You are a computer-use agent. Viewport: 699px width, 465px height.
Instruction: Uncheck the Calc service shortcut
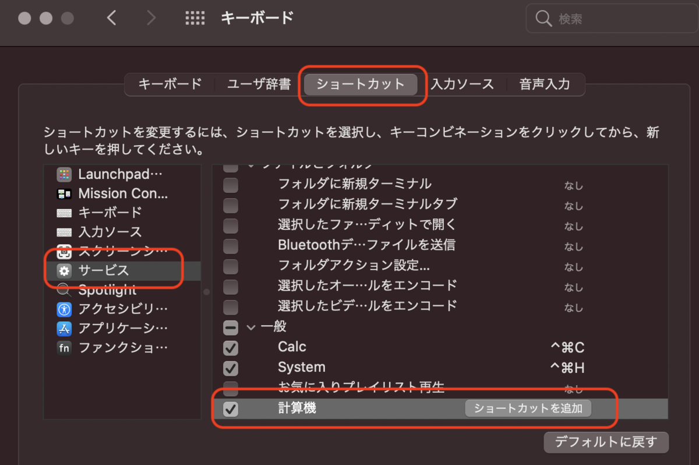click(x=230, y=348)
